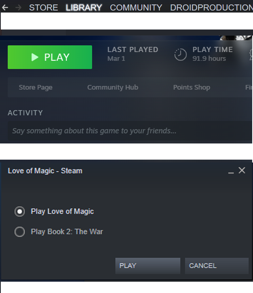Screen dimensions: 253x293
Task: Open the Points Shop tab
Action: 192,87
